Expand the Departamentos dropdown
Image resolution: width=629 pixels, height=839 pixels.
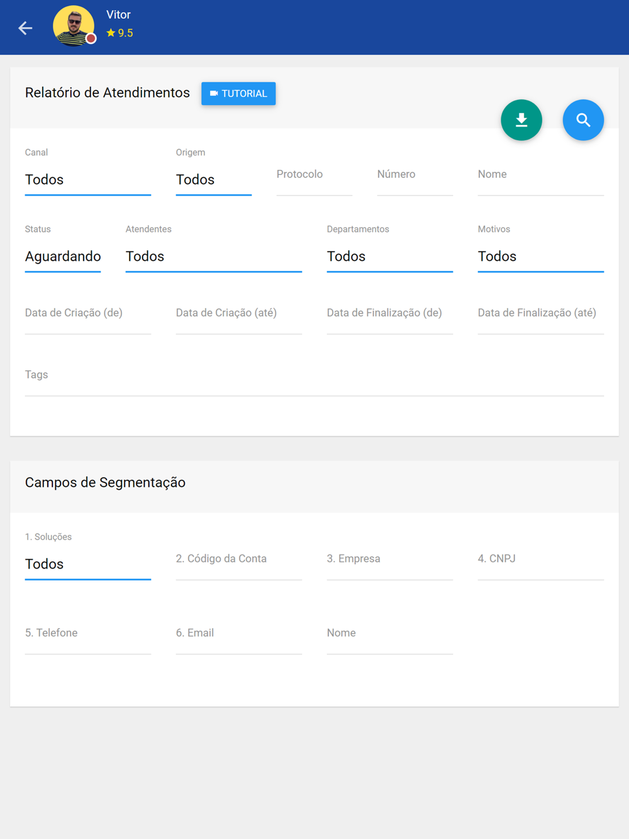pyautogui.click(x=389, y=257)
